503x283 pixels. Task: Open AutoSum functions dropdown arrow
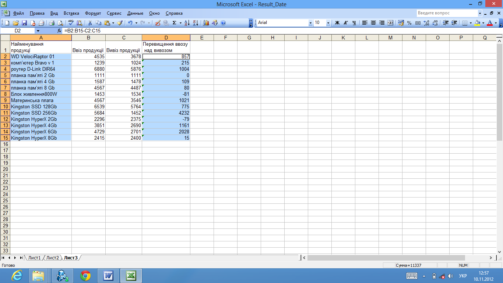click(x=180, y=23)
